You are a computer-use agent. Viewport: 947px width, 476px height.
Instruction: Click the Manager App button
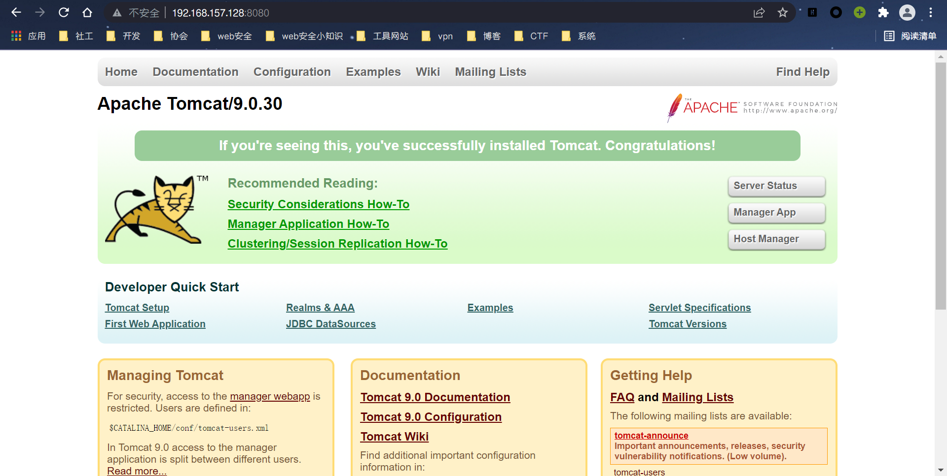(x=776, y=213)
